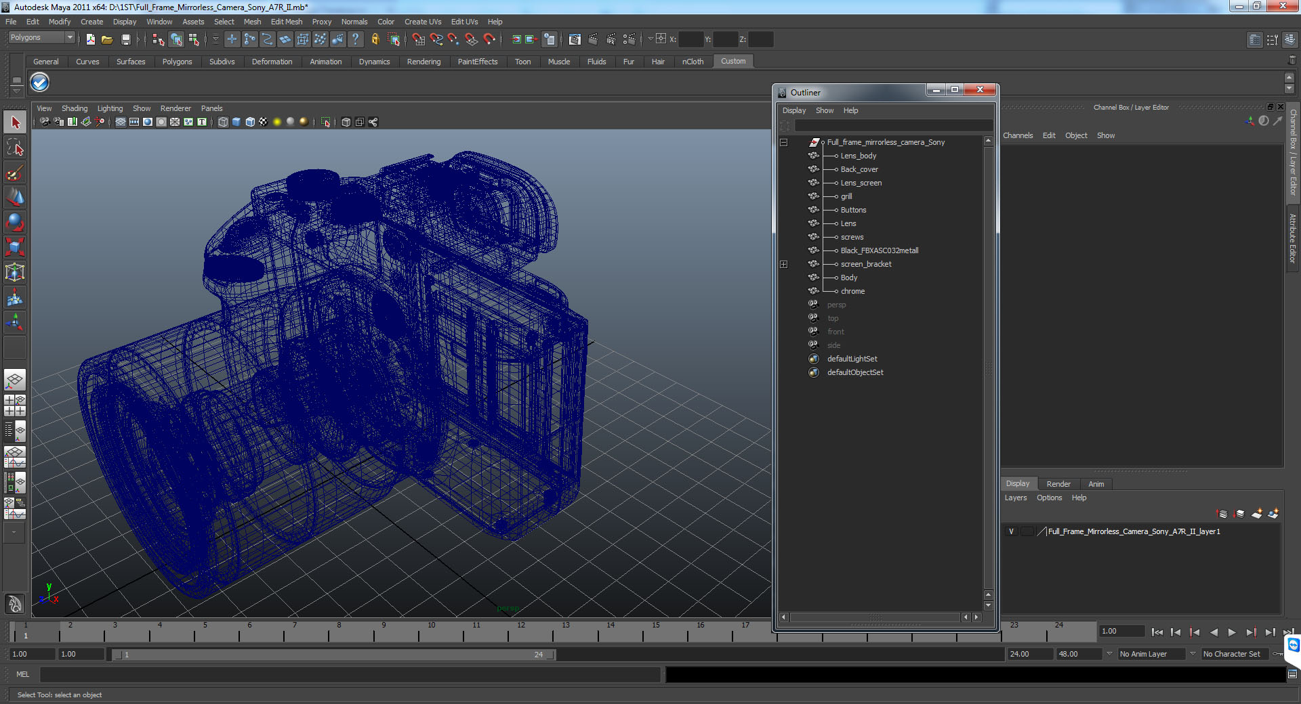Enable snap to grids magnet icon

click(418, 39)
